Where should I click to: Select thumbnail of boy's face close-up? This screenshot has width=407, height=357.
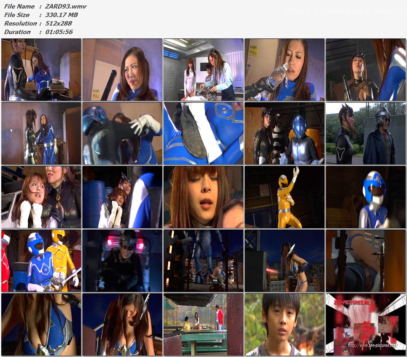[x=284, y=325]
